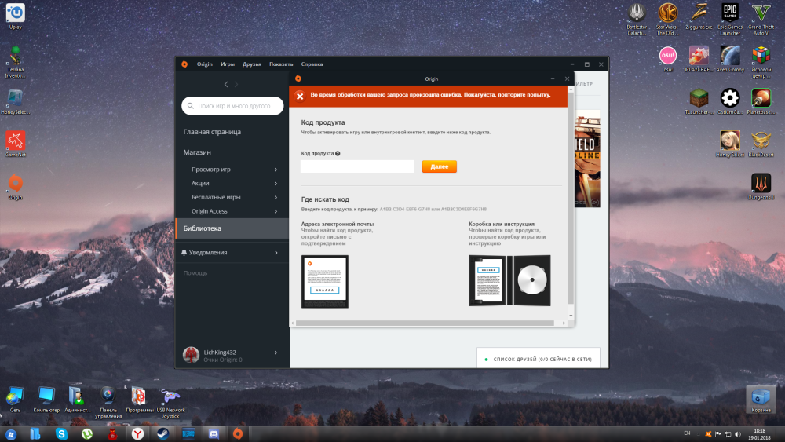Open the Dungeons 3 desktop shortcut
This screenshot has height=442, width=785.
click(761, 187)
